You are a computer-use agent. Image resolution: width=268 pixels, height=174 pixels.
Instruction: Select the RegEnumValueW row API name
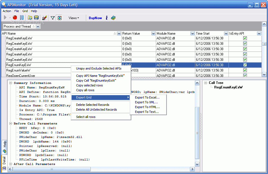click(18, 70)
